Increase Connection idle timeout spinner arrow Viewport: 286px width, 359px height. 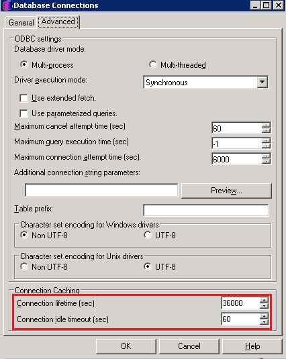coord(264,317)
